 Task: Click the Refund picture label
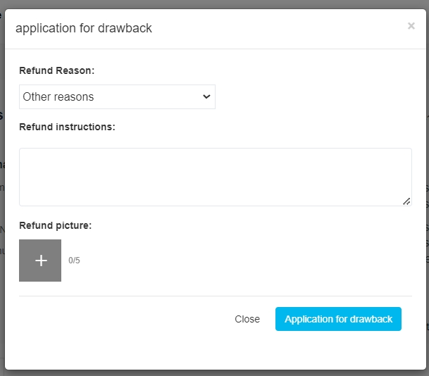(x=55, y=225)
